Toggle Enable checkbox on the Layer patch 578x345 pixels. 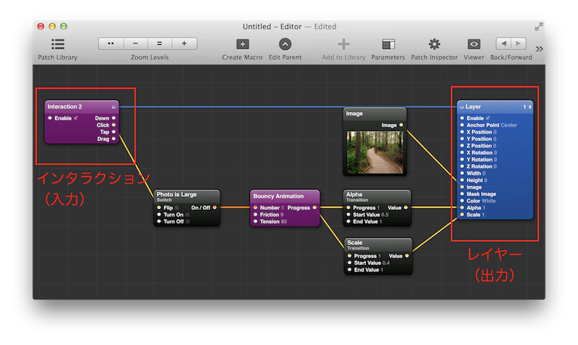click(488, 118)
